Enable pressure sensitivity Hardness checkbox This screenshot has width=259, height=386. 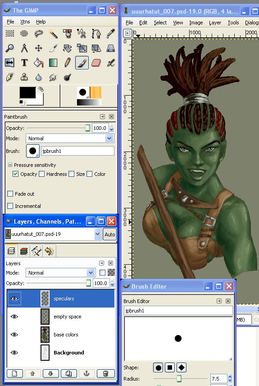pos(42,174)
